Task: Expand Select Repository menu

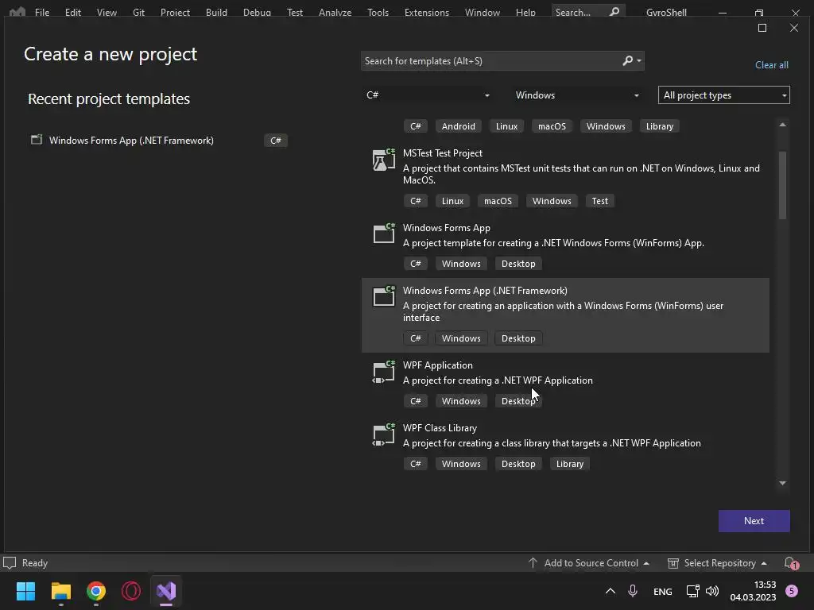Action: coord(764,563)
